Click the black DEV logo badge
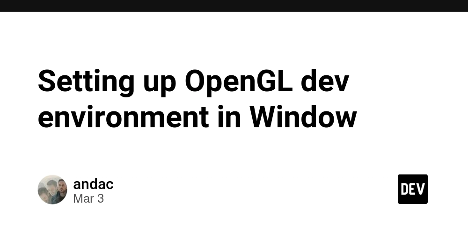The height and width of the screenshot is (234, 468). pyautogui.click(x=413, y=189)
